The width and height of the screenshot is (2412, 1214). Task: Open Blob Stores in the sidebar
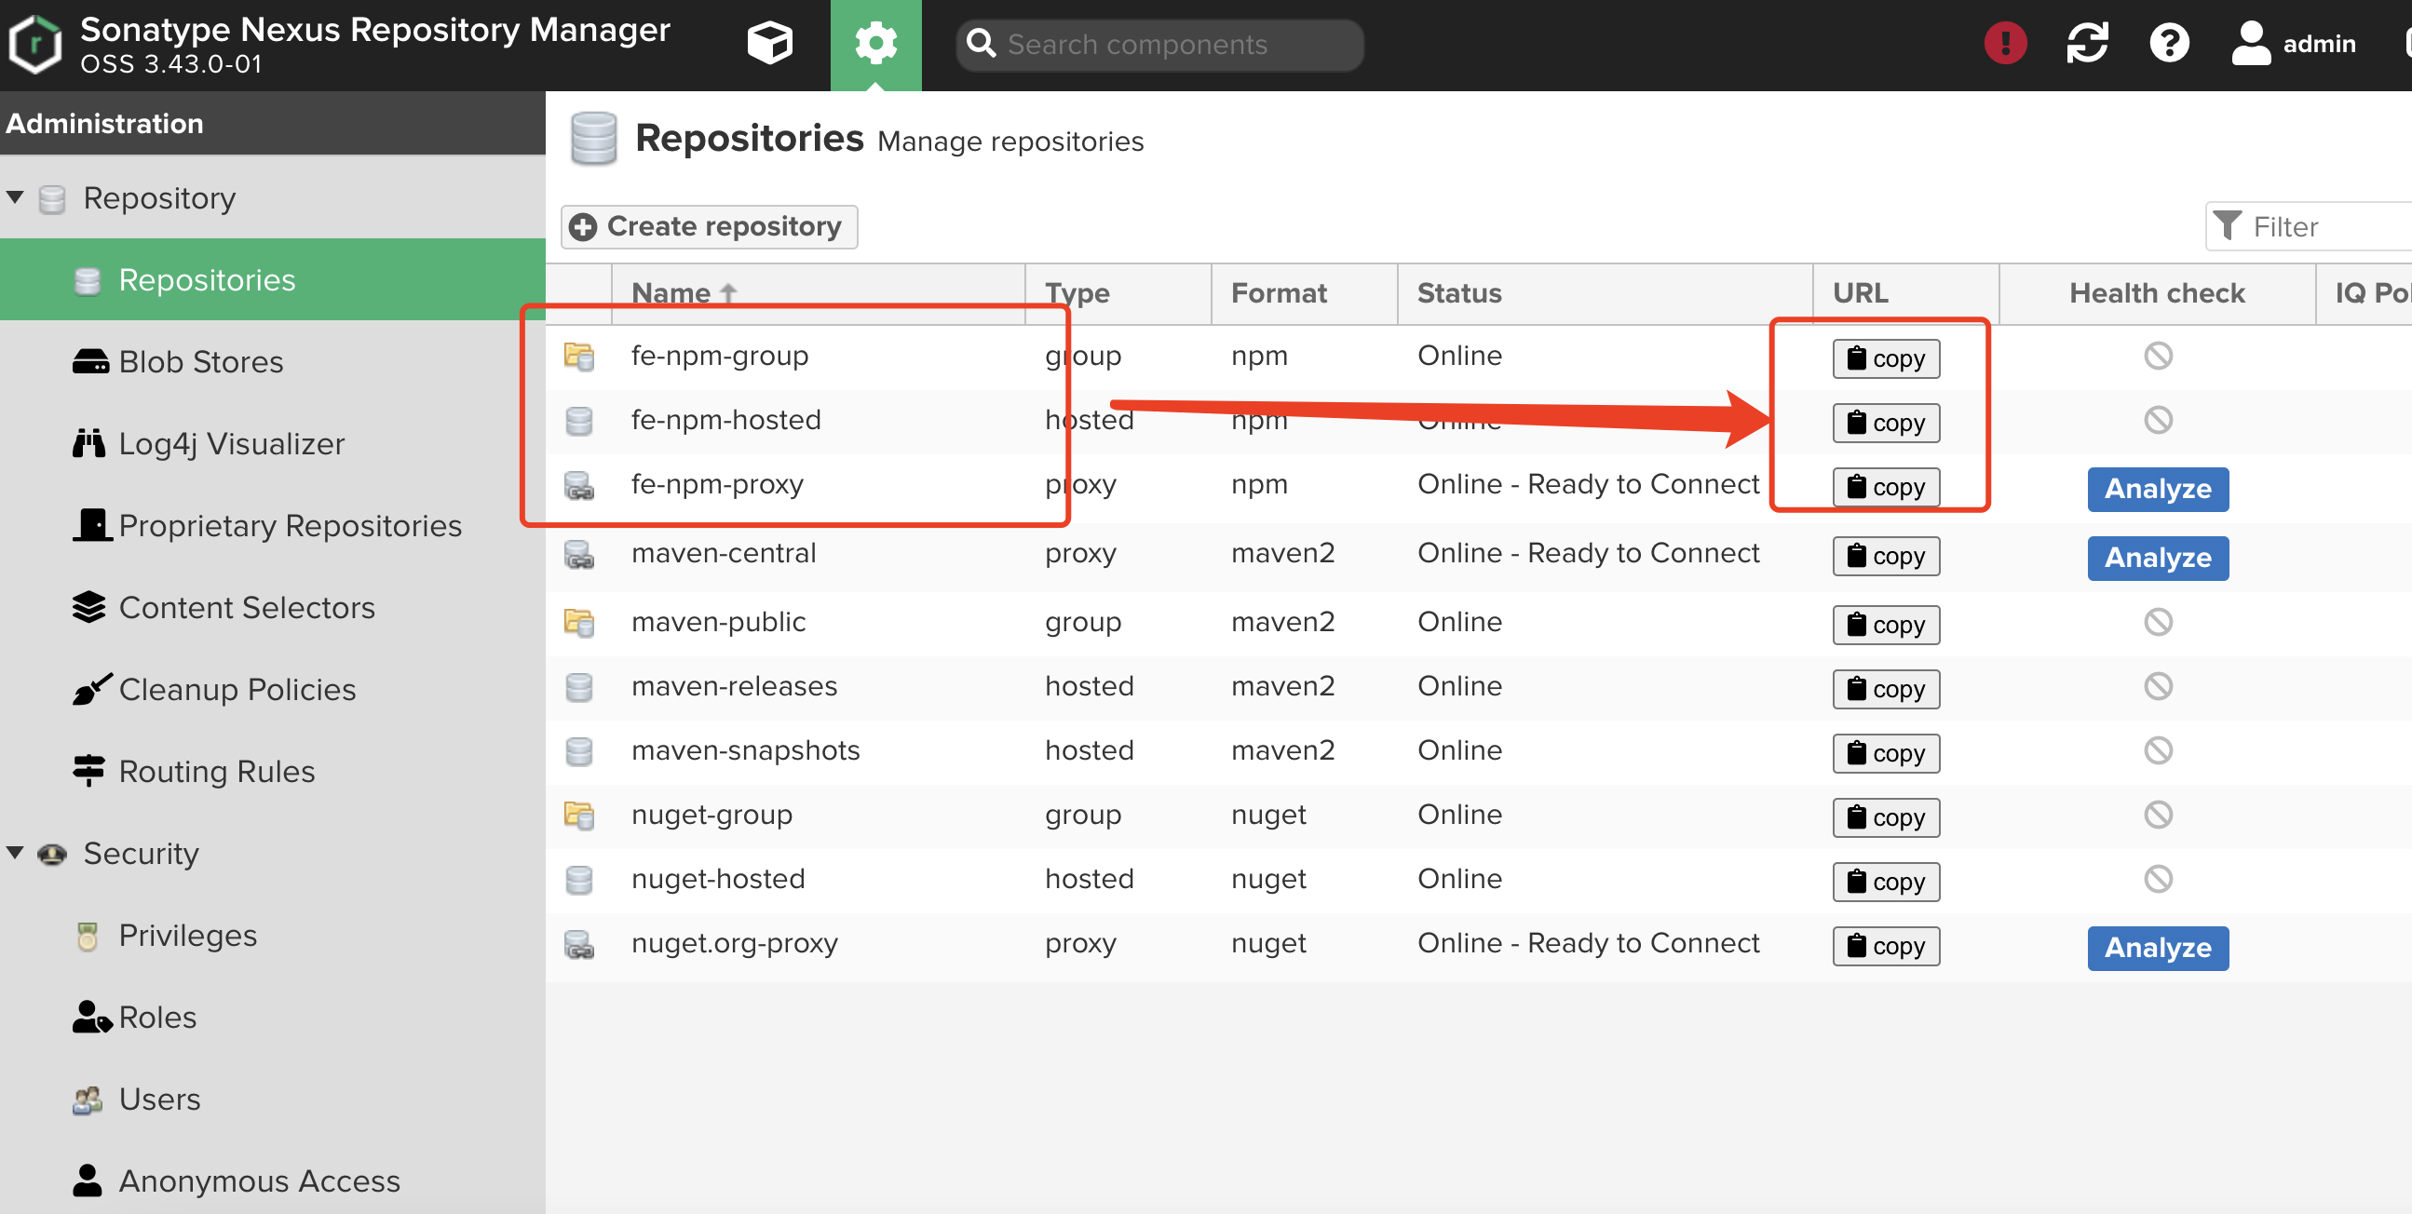[x=273, y=361]
